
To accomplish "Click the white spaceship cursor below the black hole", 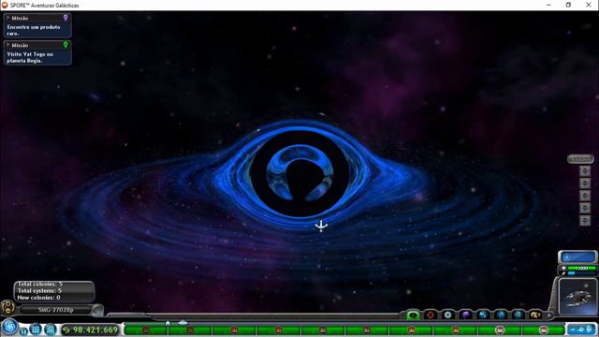I will pos(321,226).
